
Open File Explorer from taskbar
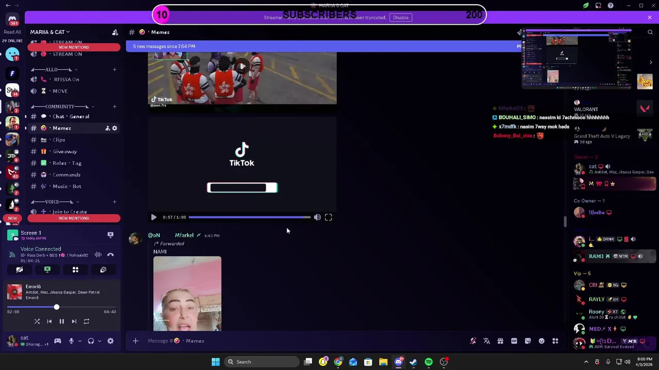[x=383, y=362]
